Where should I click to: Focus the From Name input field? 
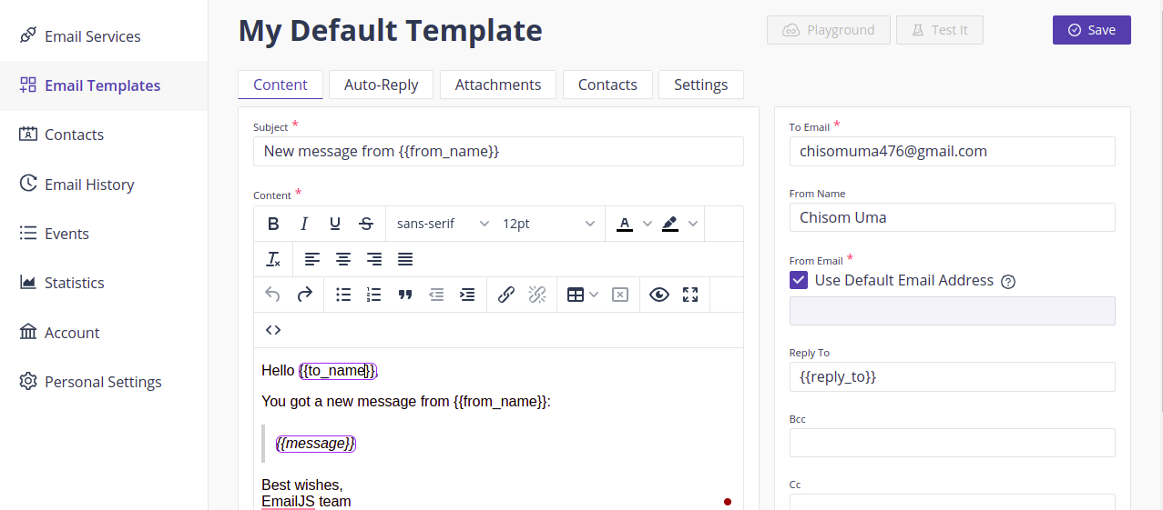point(952,217)
